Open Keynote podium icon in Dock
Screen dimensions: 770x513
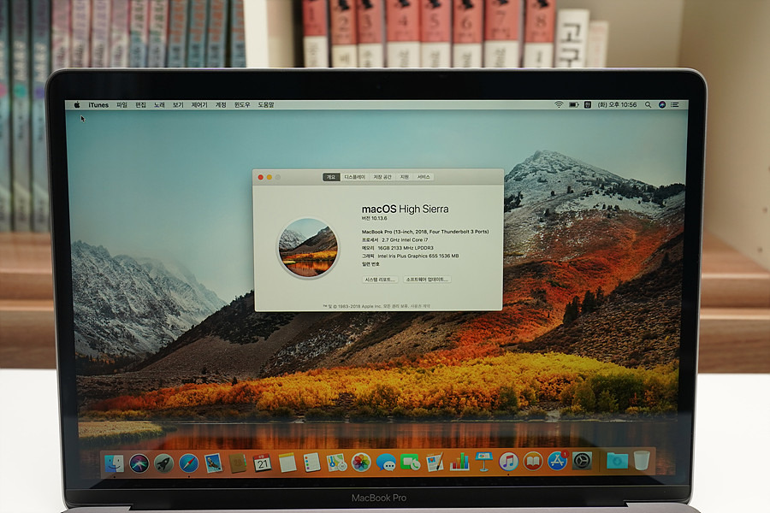[x=483, y=463]
